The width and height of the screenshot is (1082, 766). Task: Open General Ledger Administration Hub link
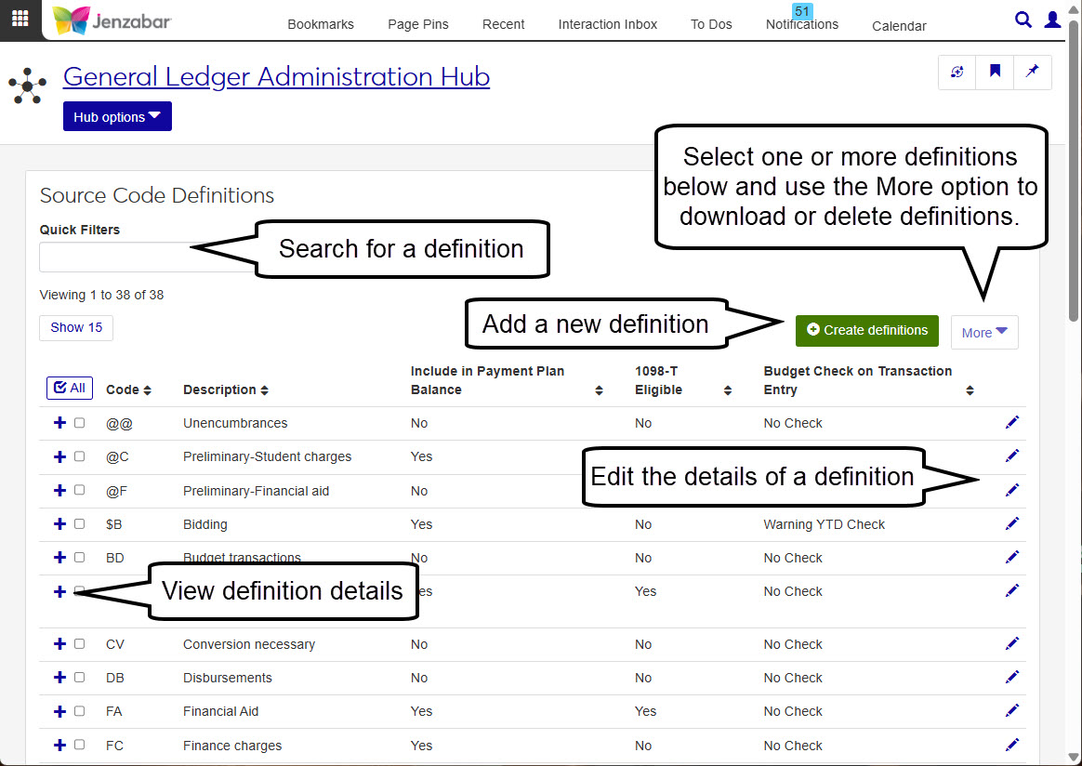pos(276,76)
